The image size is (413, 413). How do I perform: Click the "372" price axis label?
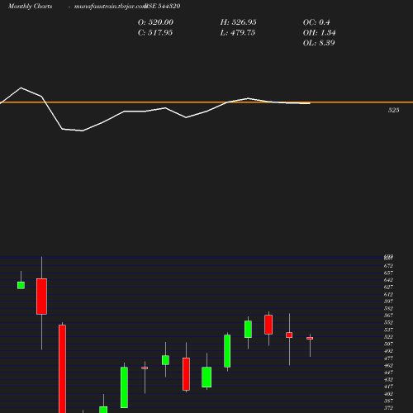click(x=388, y=408)
